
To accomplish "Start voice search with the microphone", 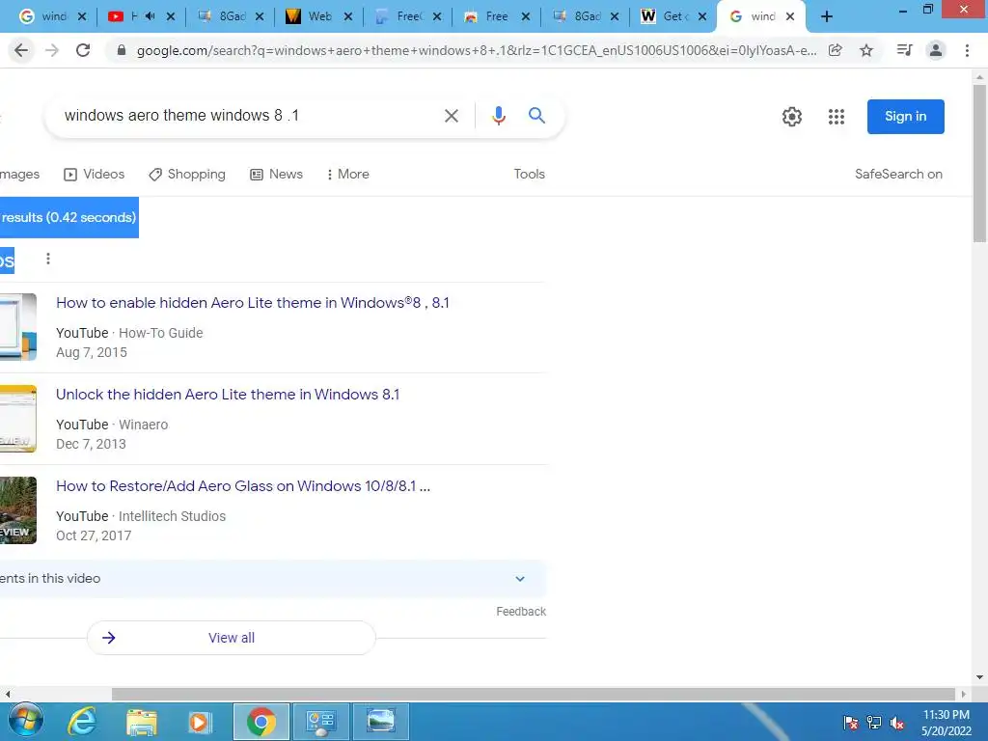I will (x=499, y=116).
